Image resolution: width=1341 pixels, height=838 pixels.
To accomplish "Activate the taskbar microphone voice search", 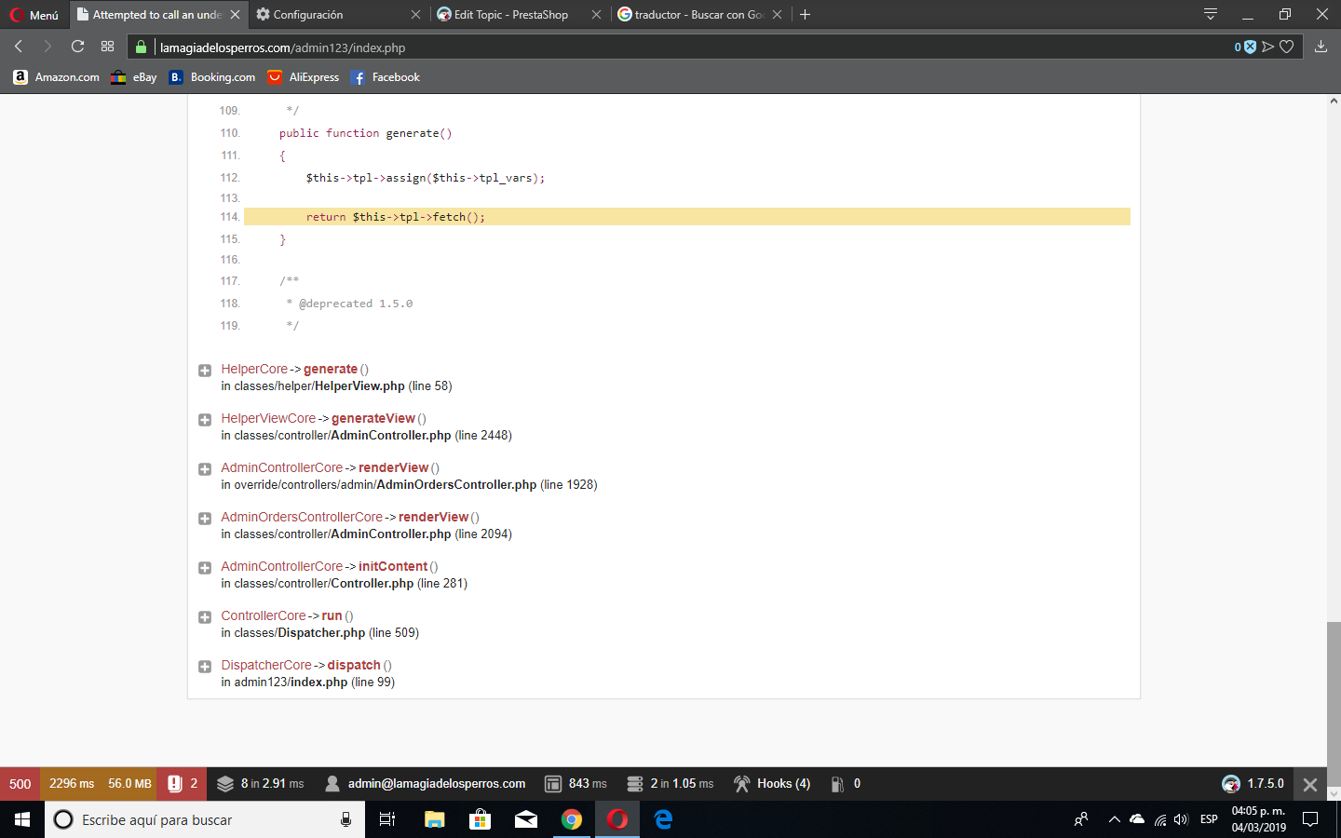I will pyautogui.click(x=345, y=819).
